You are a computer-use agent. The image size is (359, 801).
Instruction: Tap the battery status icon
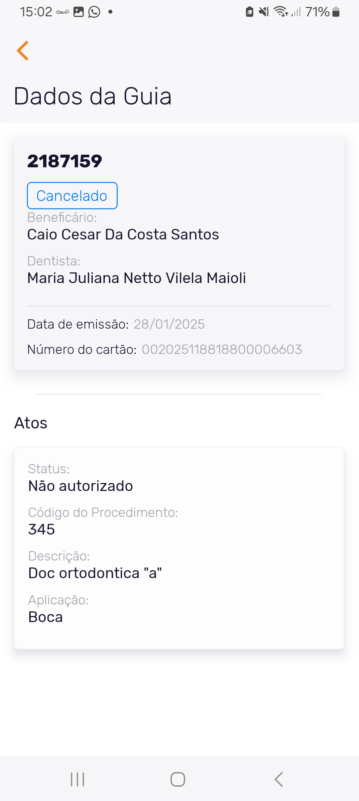pyautogui.click(x=336, y=12)
